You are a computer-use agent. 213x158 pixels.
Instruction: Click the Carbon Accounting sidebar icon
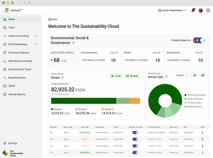[5, 36]
